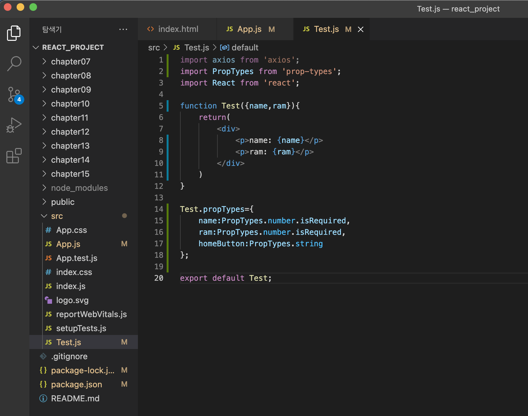Image resolution: width=528 pixels, height=416 pixels.
Task: Open the Run and Debug view
Action: 14,125
